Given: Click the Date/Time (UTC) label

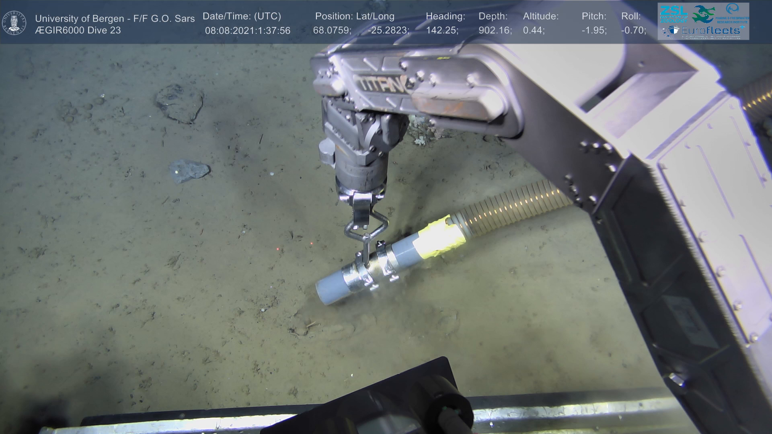Looking at the screenshot, I should click(x=242, y=16).
